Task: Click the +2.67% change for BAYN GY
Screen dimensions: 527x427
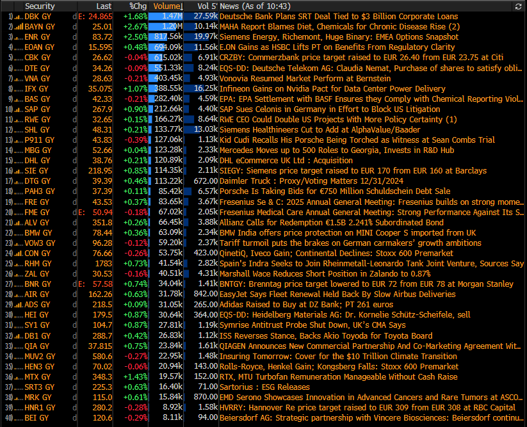Action: click(x=136, y=26)
